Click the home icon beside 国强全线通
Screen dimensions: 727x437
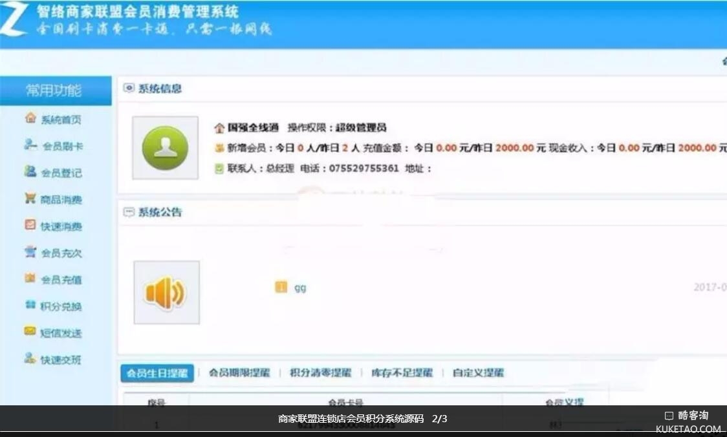[x=219, y=128]
